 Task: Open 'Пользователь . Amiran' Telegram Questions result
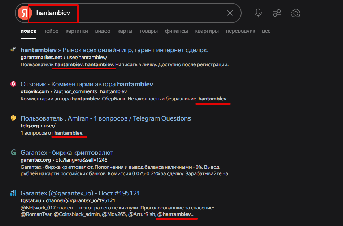pos(106,118)
